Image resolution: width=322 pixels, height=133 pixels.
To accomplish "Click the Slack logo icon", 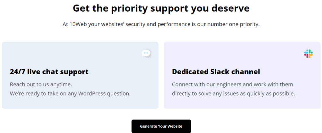I will click(x=308, y=54).
